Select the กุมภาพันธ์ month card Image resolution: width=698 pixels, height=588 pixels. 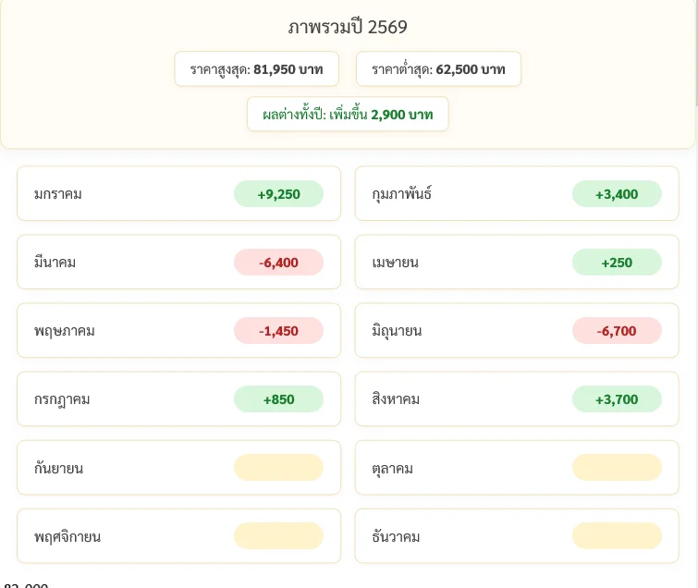point(517,193)
